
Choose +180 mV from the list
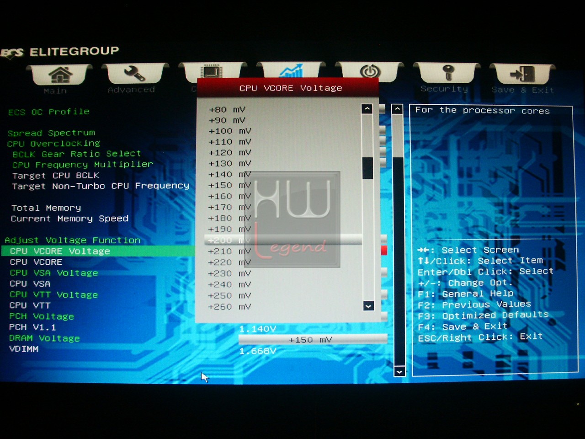coord(230,218)
